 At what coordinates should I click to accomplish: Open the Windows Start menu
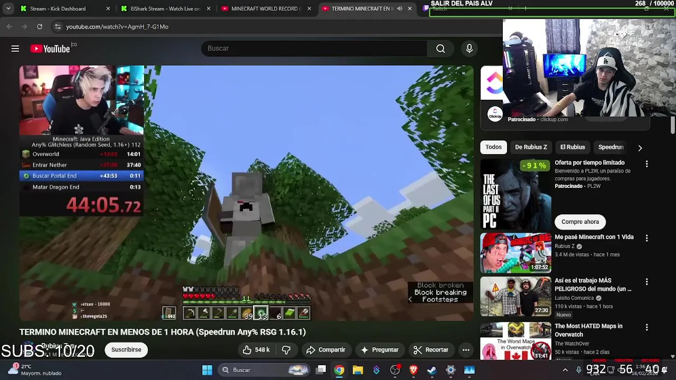(207, 370)
